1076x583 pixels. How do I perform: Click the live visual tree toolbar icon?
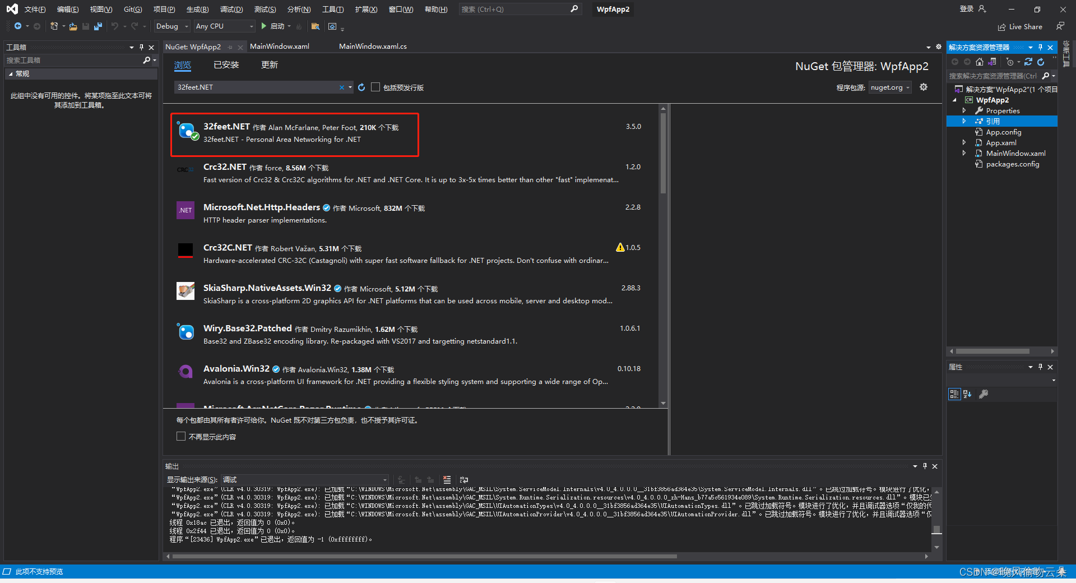332,26
